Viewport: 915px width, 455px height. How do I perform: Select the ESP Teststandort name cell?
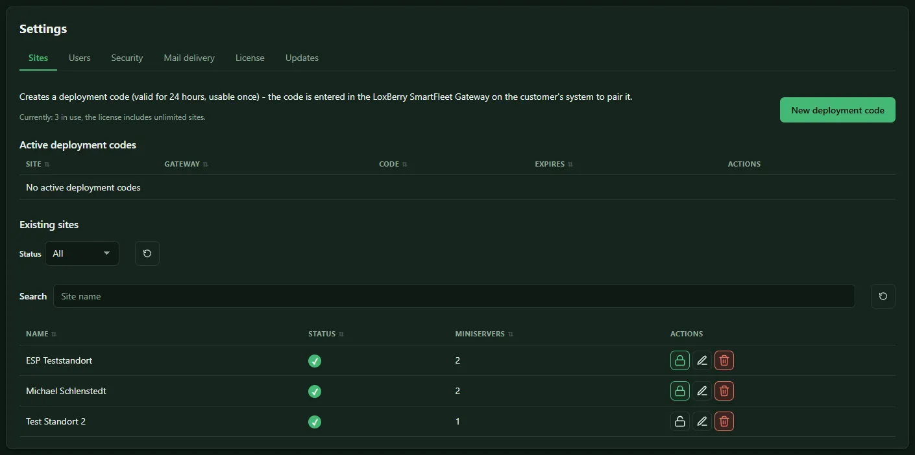59,360
